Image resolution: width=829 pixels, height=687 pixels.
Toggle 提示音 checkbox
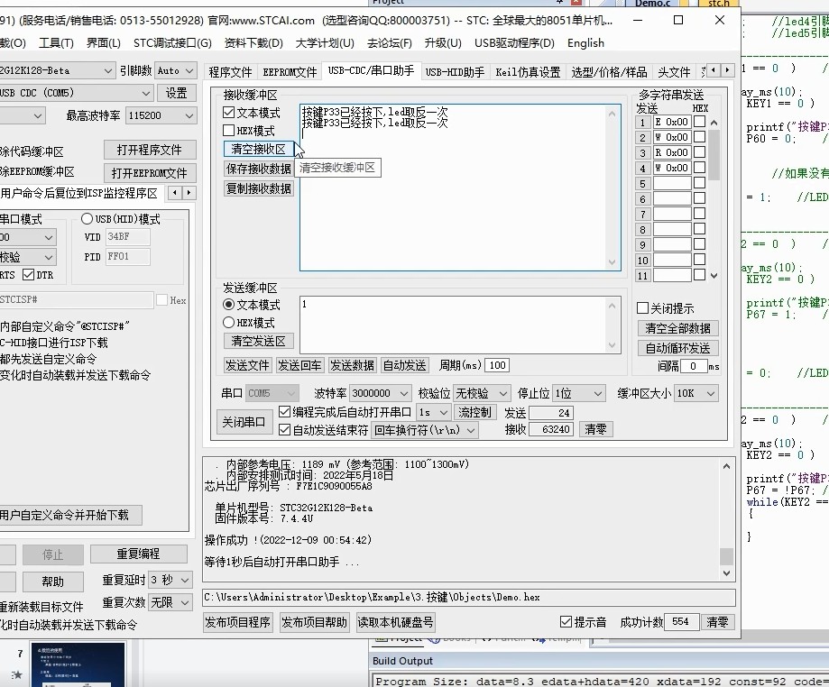566,622
